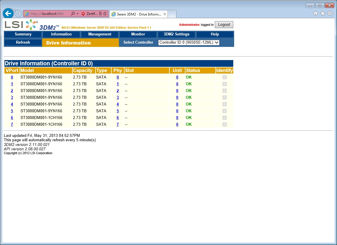Open Unit 0 link in VPort 4 row

tap(177, 104)
